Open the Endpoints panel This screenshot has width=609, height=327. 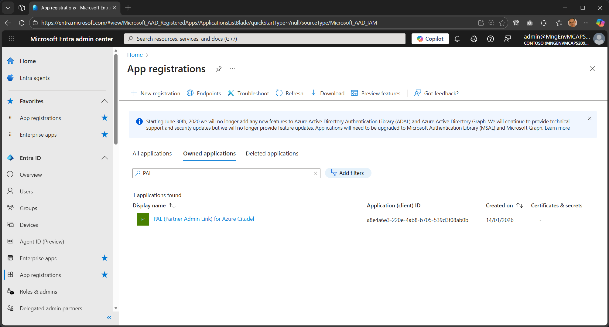(x=204, y=93)
